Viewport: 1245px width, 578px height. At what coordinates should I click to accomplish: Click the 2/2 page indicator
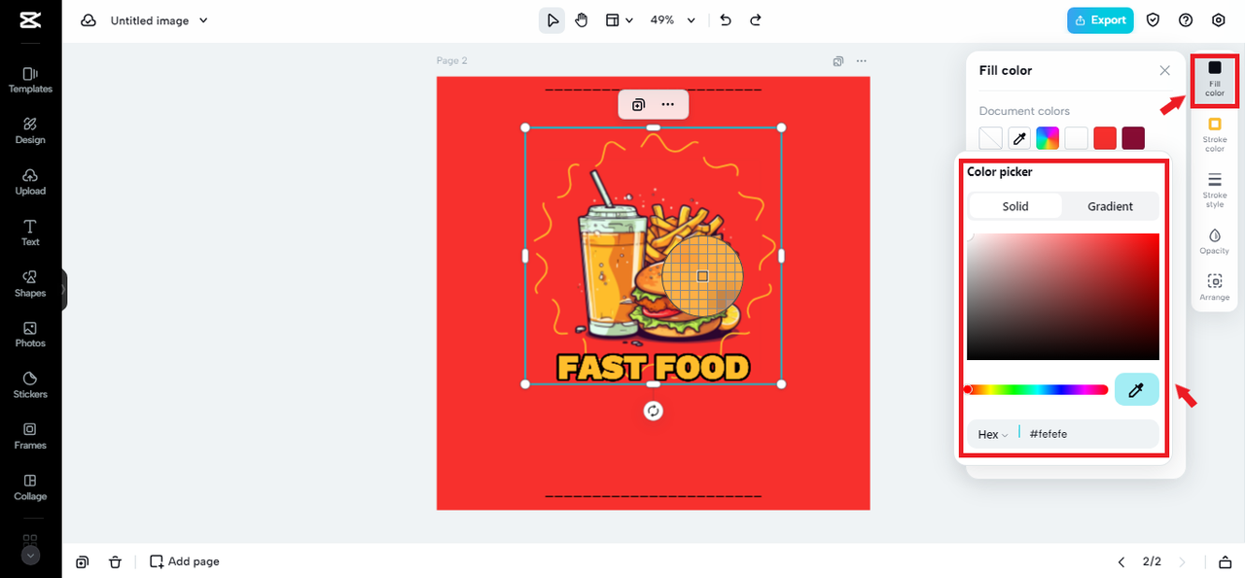pyautogui.click(x=1152, y=561)
